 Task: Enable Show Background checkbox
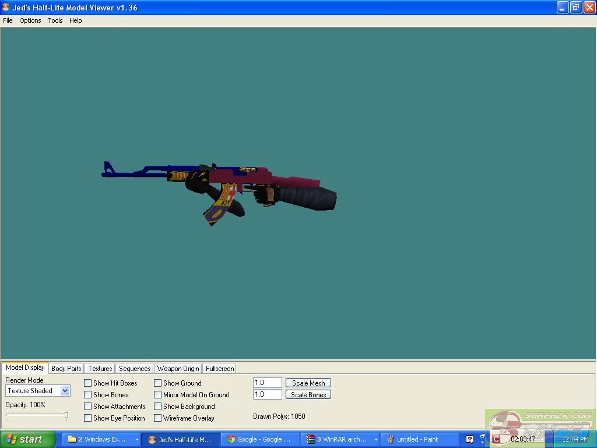[157, 407]
